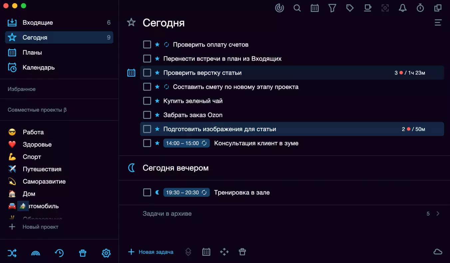Image resolution: width=450 pixels, height=263 pixels.
Task: Open the list view menu icon beside Сегодня
Action: click(x=438, y=23)
